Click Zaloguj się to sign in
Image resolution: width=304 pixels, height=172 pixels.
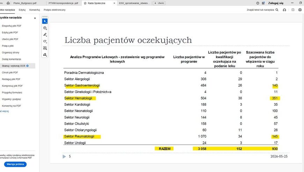[276, 3]
